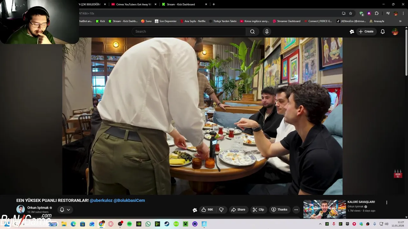Image resolution: width=408 pixels, height=229 pixels.
Task: Click Epic Games icon in system tray
Action: click(347, 224)
